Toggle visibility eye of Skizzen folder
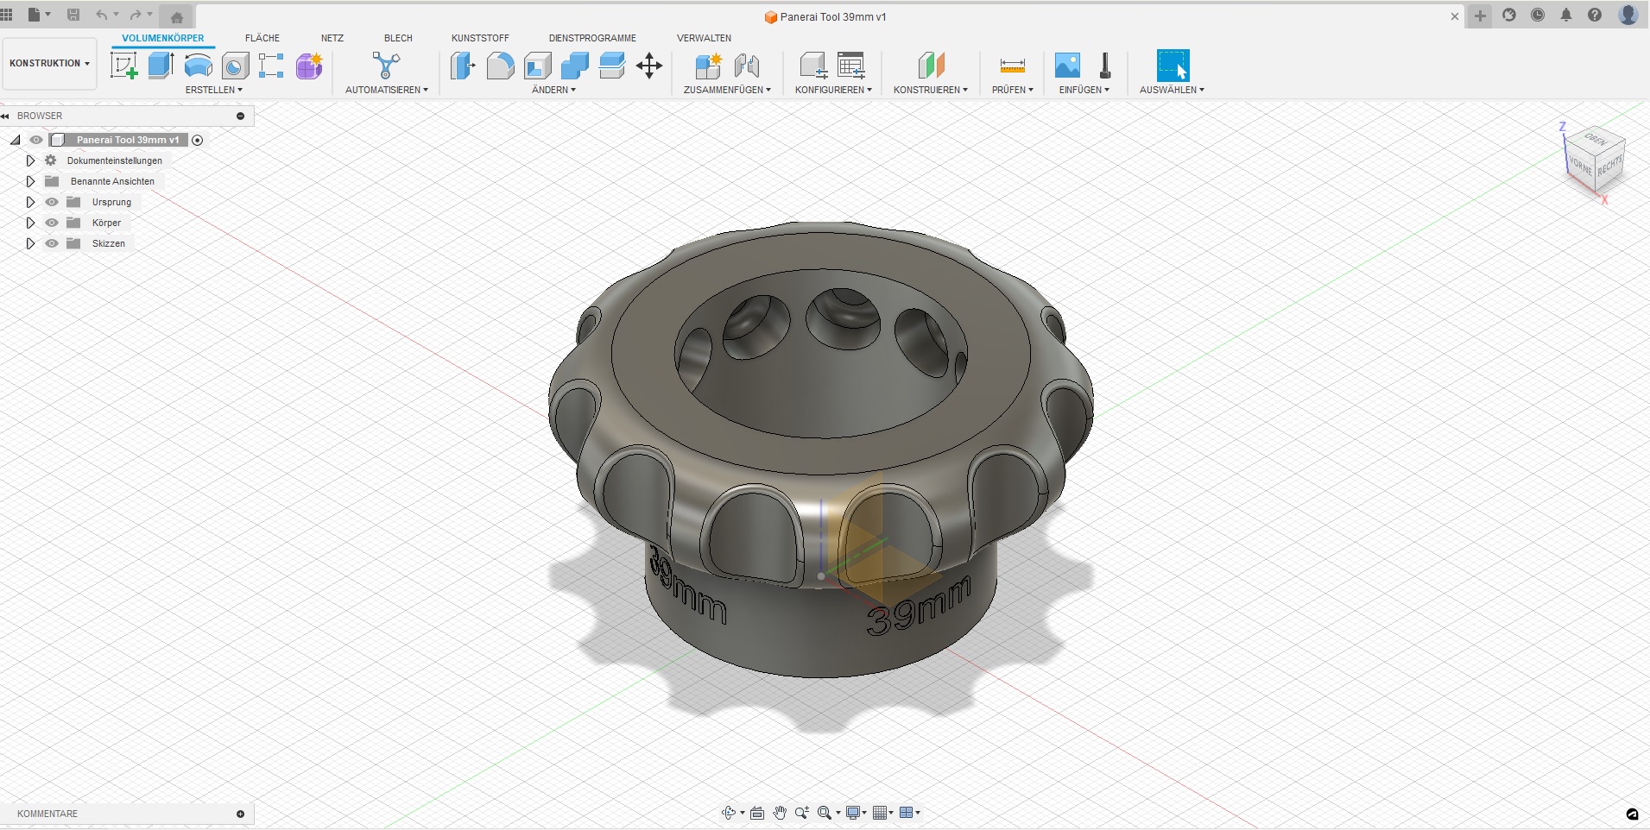 click(52, 243)
